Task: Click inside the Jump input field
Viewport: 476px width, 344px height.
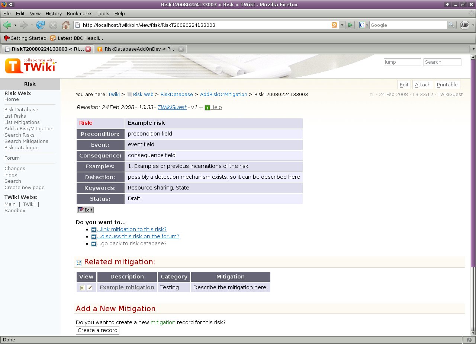Action: tap(402, 62)
